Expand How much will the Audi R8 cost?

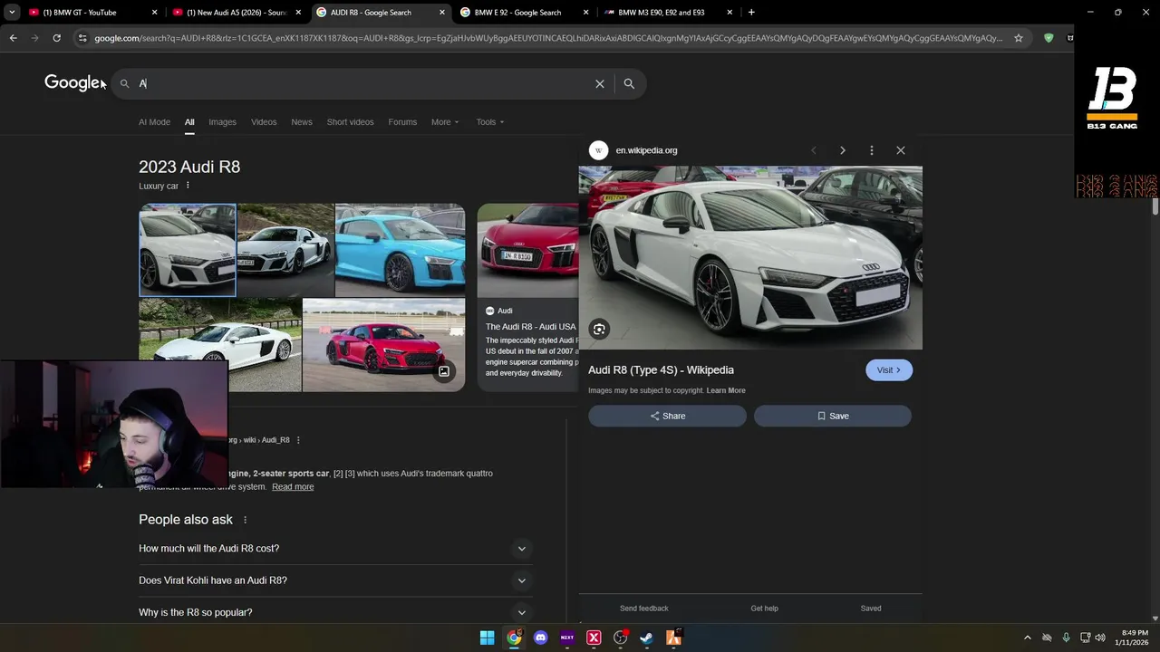tap(334, 548)
